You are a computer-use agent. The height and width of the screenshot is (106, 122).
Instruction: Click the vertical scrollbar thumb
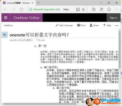pos(119,49)
